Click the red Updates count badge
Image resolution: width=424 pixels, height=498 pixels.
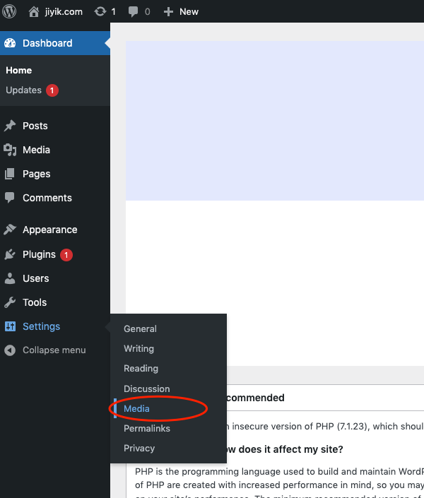[x=52, y=90]
